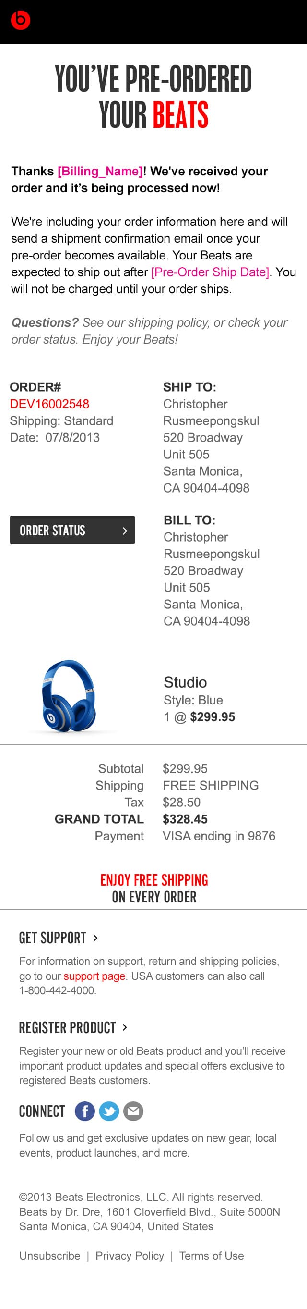Open the Twitter bird icon
307x1309 pixels.
coord(109,1111)
